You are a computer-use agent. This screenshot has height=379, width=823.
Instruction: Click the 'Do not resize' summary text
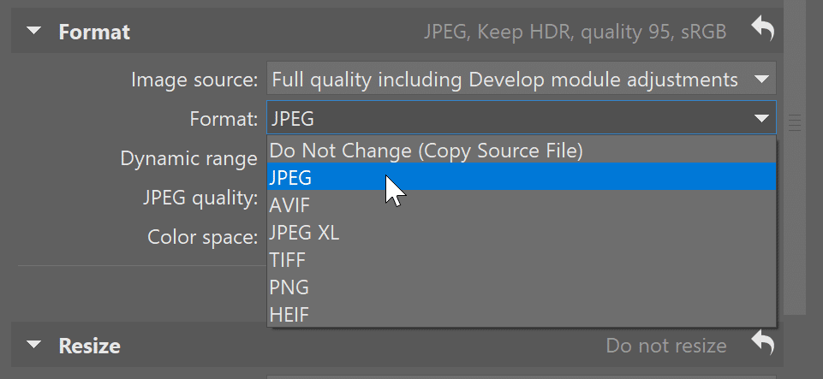(665, 346)
